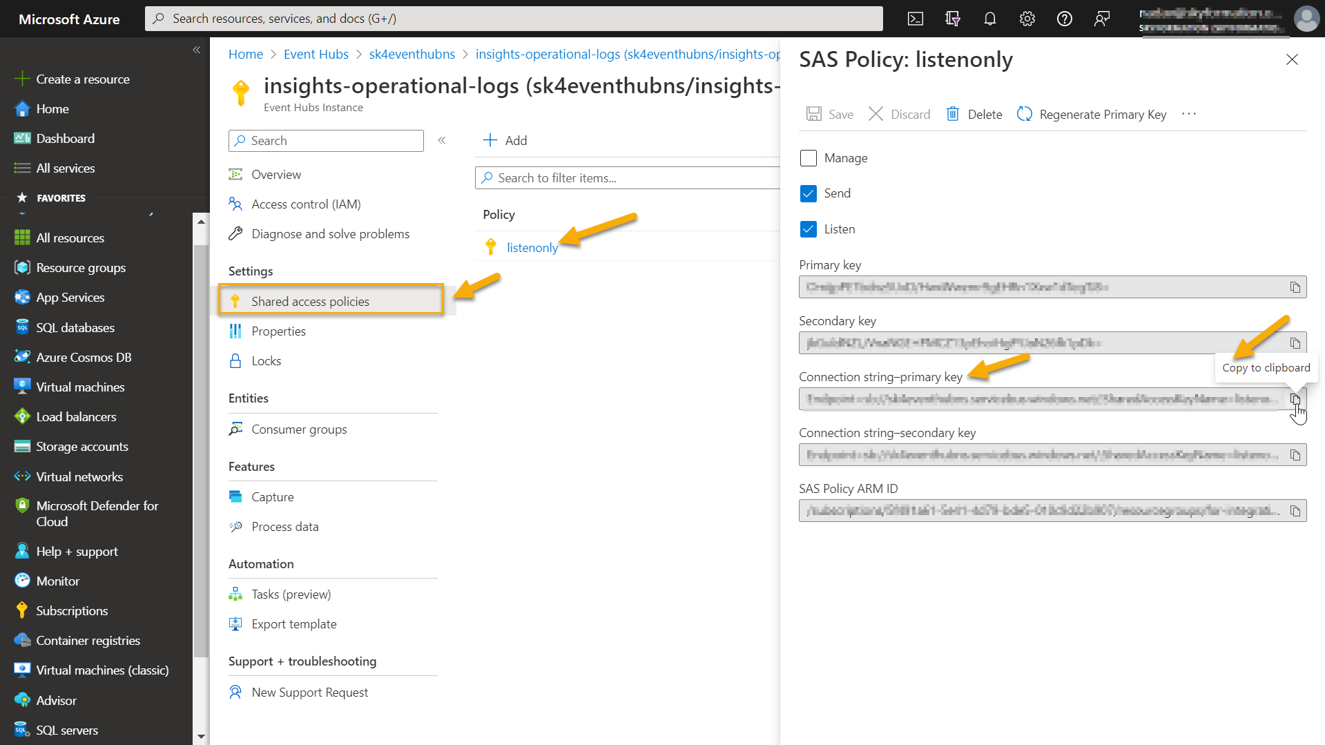Open the help question mark icon
The image size is (1325, 745).
[x=1065, y=19]
